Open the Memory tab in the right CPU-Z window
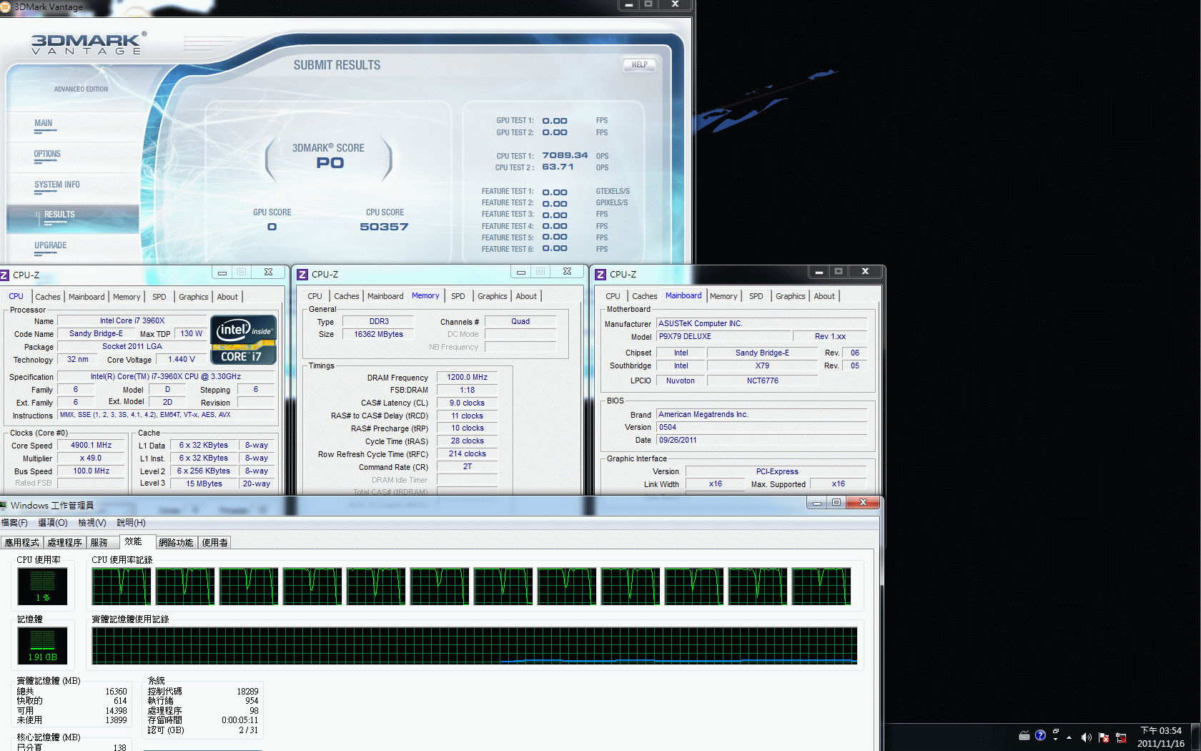 tap(723, 296)
